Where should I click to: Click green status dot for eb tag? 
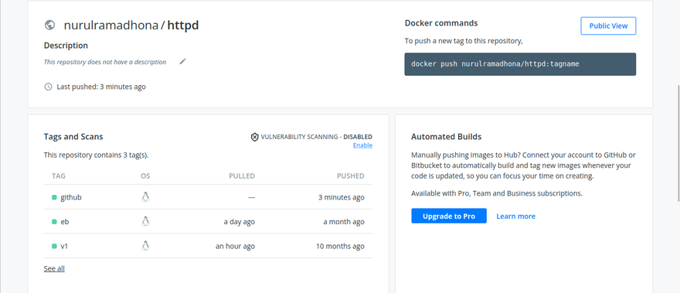pyautogui.click(x=54, y=222)
